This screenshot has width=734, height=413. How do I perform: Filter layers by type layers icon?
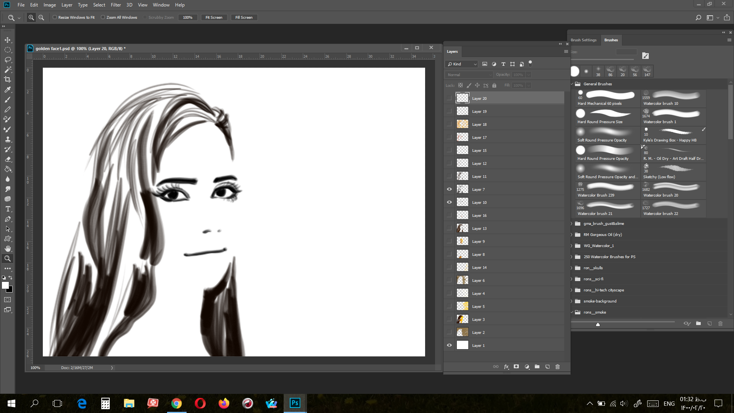point(503,64)
